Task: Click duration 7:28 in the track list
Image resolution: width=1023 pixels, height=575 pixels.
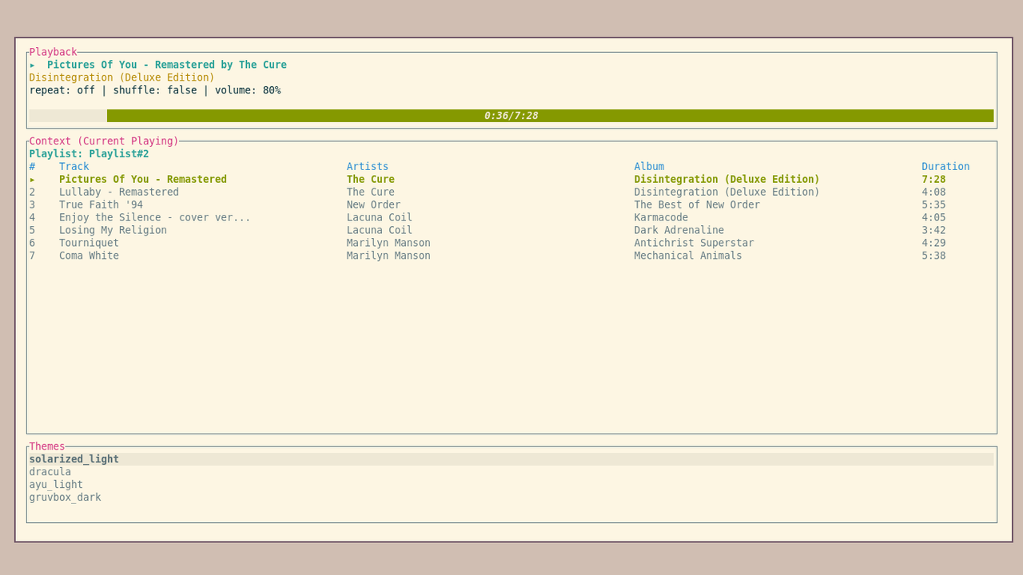Action: pyautogui.click(x=933, y=180)
